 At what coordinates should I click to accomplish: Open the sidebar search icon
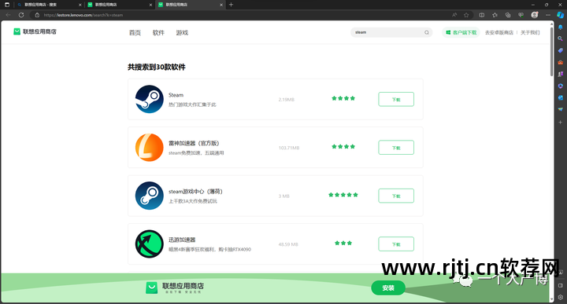click(560, 38)
